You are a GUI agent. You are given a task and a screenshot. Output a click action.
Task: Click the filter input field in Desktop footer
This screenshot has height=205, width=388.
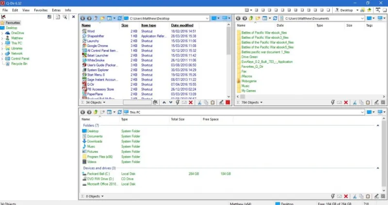coord(137,102)
